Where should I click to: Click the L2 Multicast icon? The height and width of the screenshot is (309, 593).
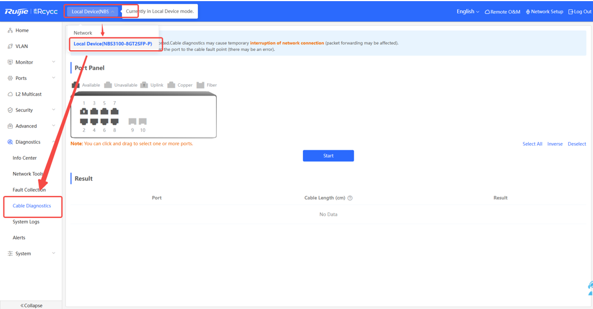point(10,94)
